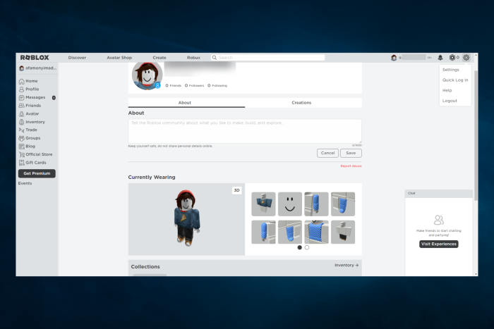Toggle the 3D avatar view button
This screenshot has height=329, width=494.
coord(236,190)
